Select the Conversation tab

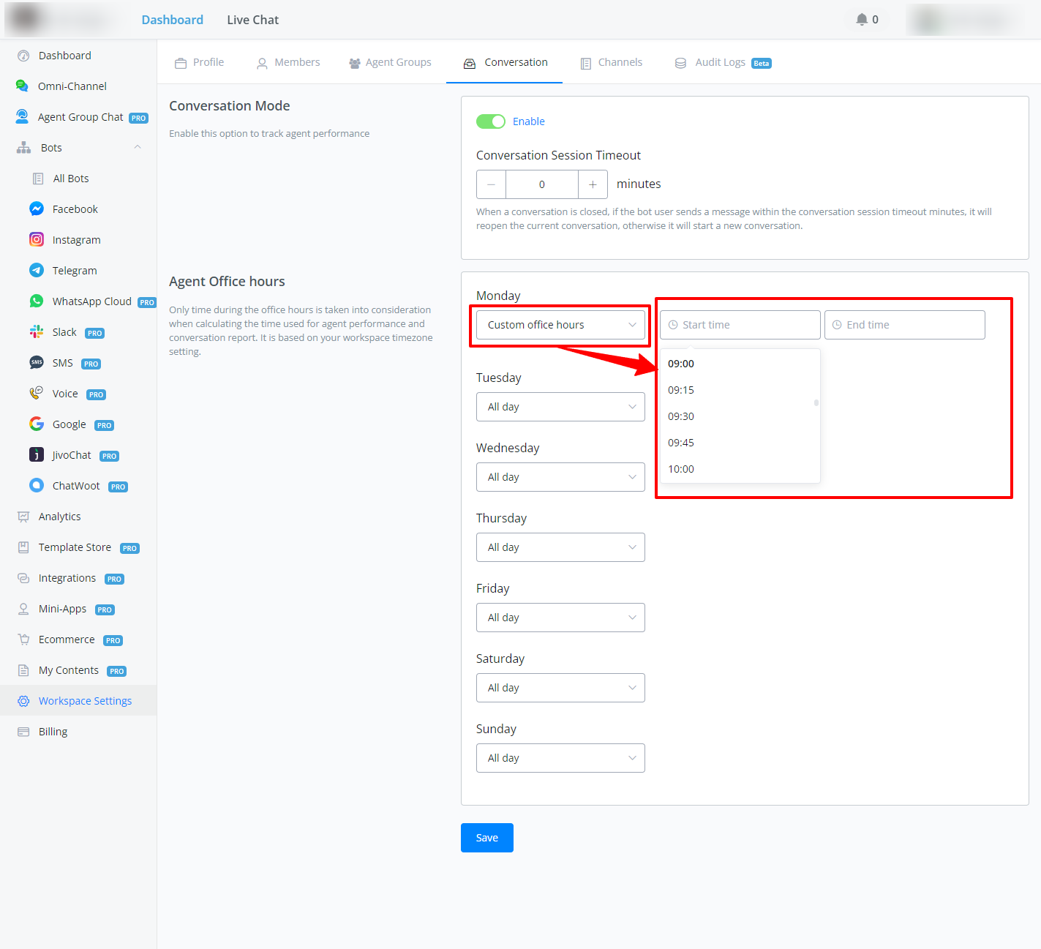[506, 62]
